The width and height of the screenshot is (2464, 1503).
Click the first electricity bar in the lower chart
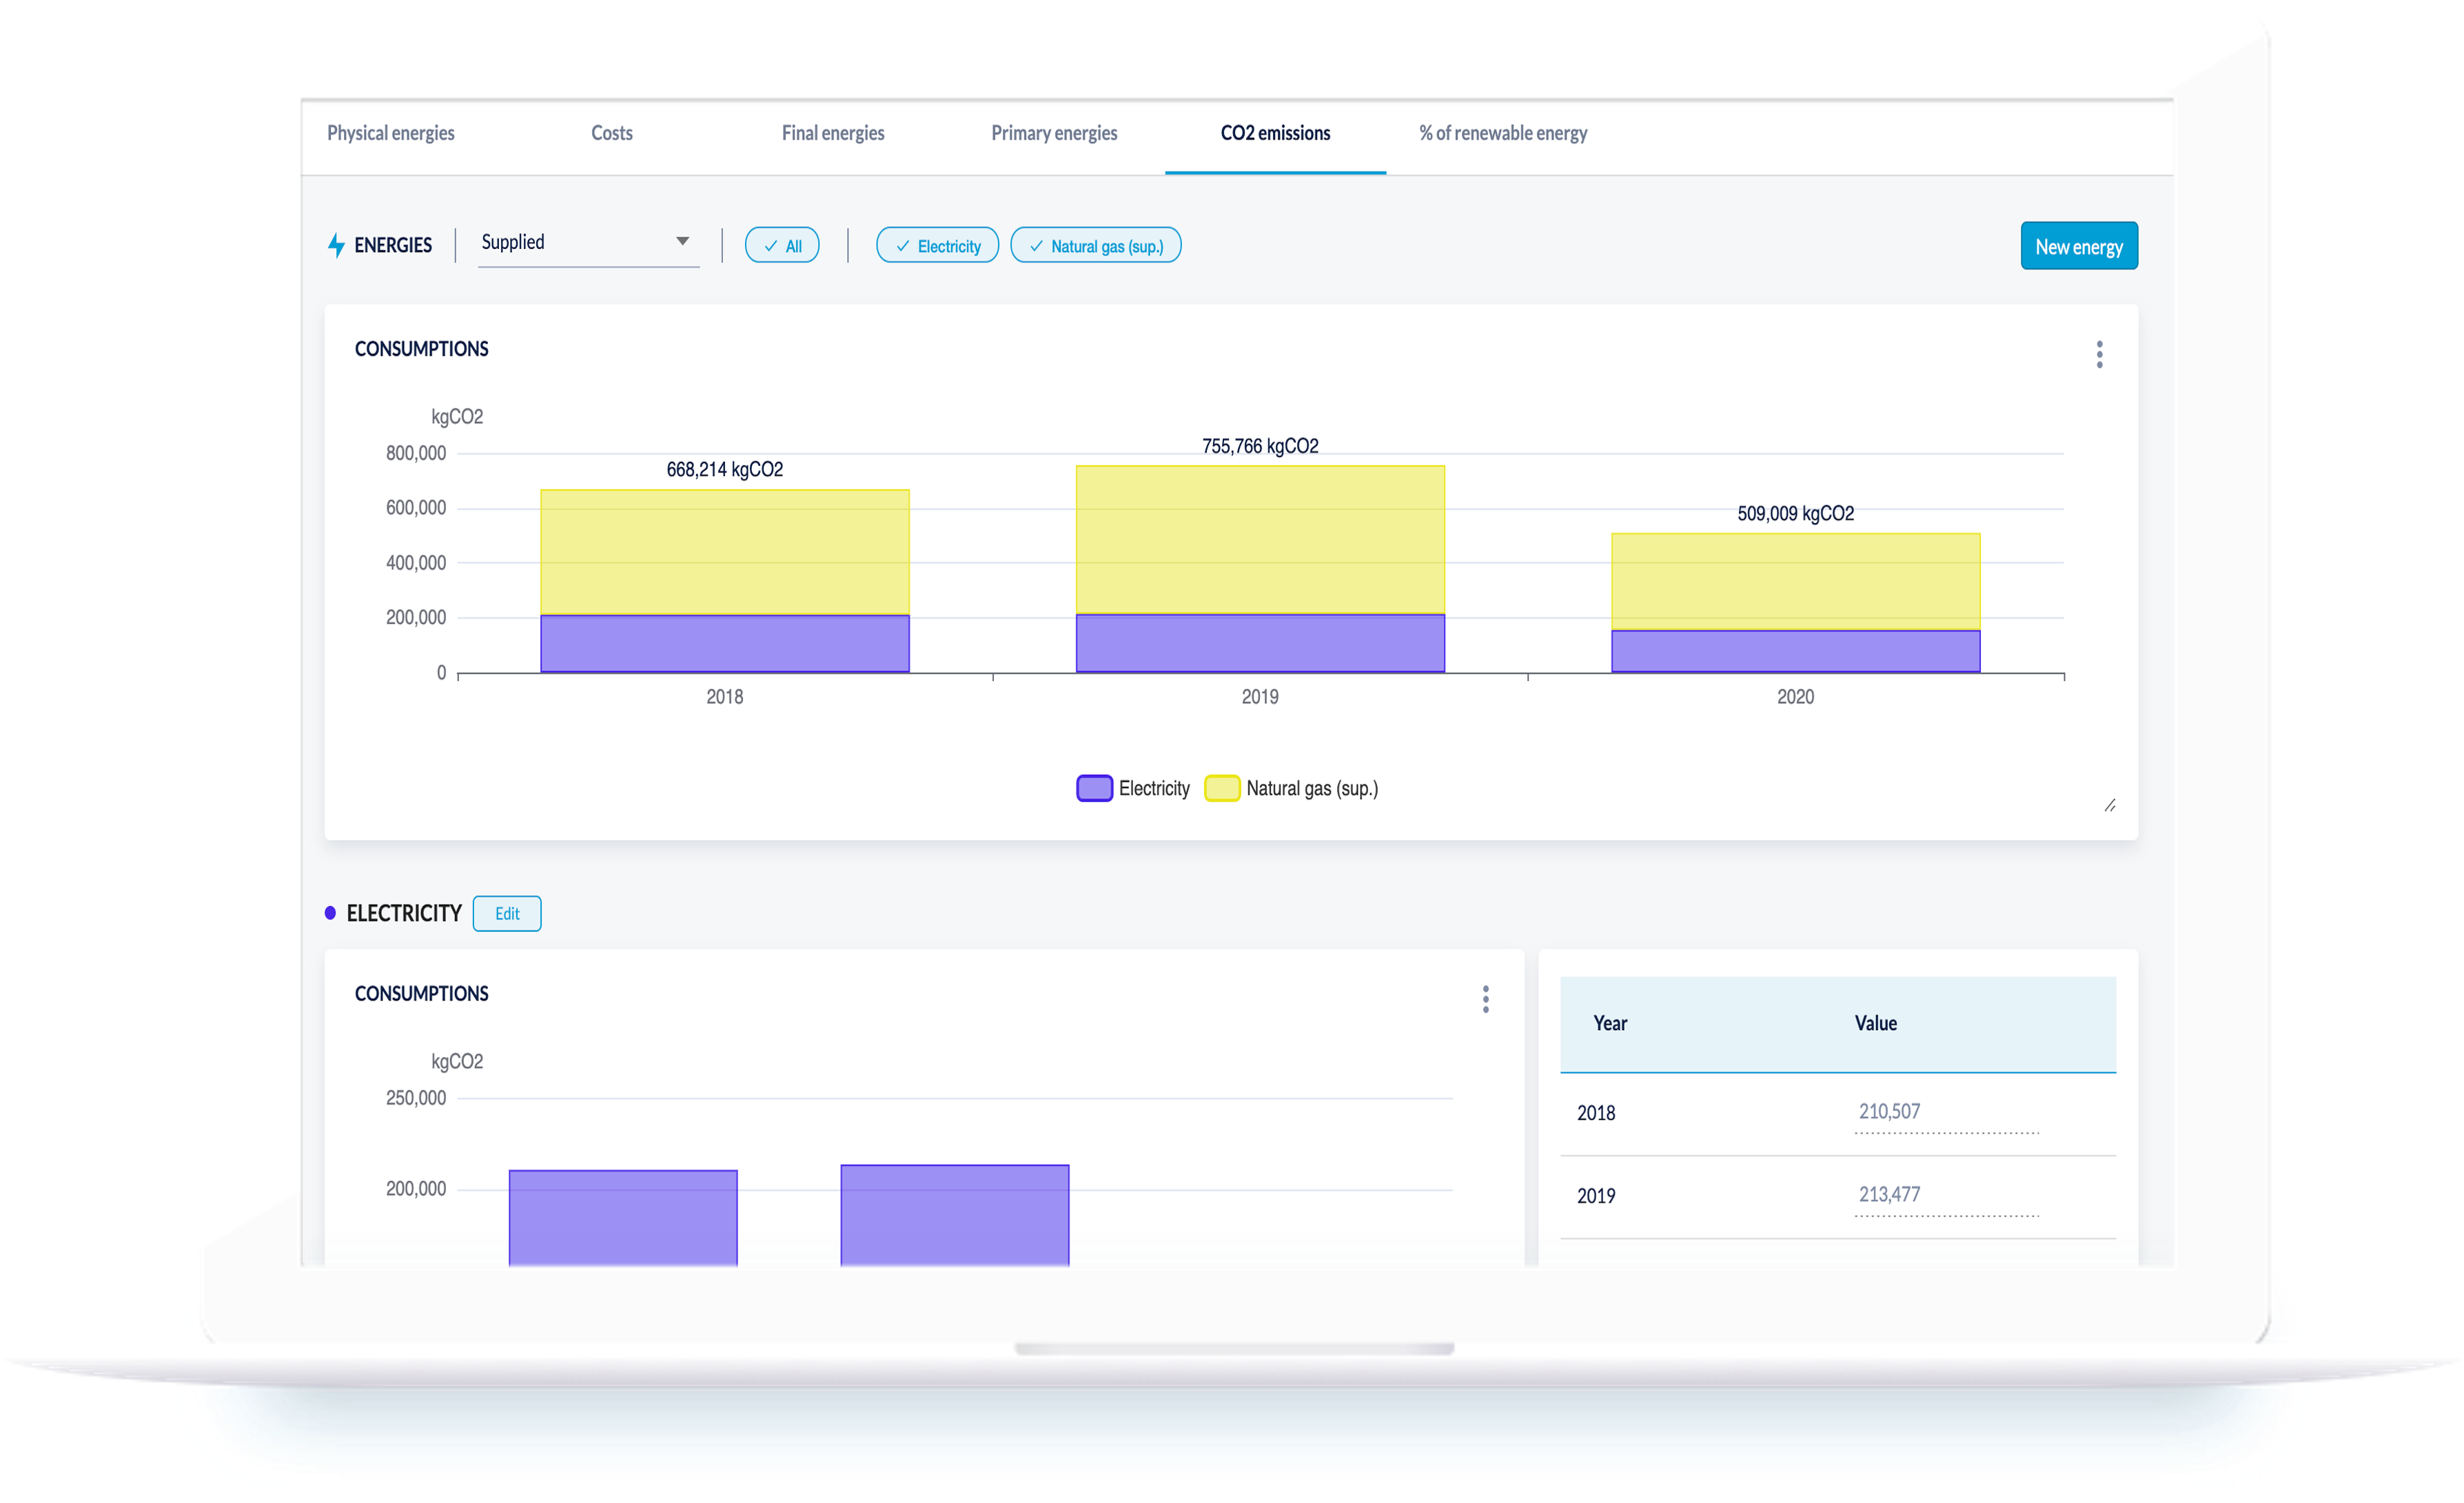pos(623,1217)
